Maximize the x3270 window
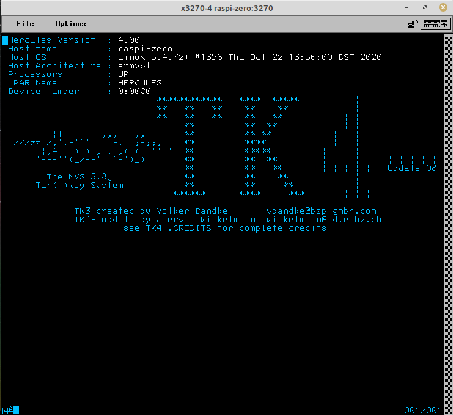The height and width of the screenshot is (415, 453). pos(424,8)
